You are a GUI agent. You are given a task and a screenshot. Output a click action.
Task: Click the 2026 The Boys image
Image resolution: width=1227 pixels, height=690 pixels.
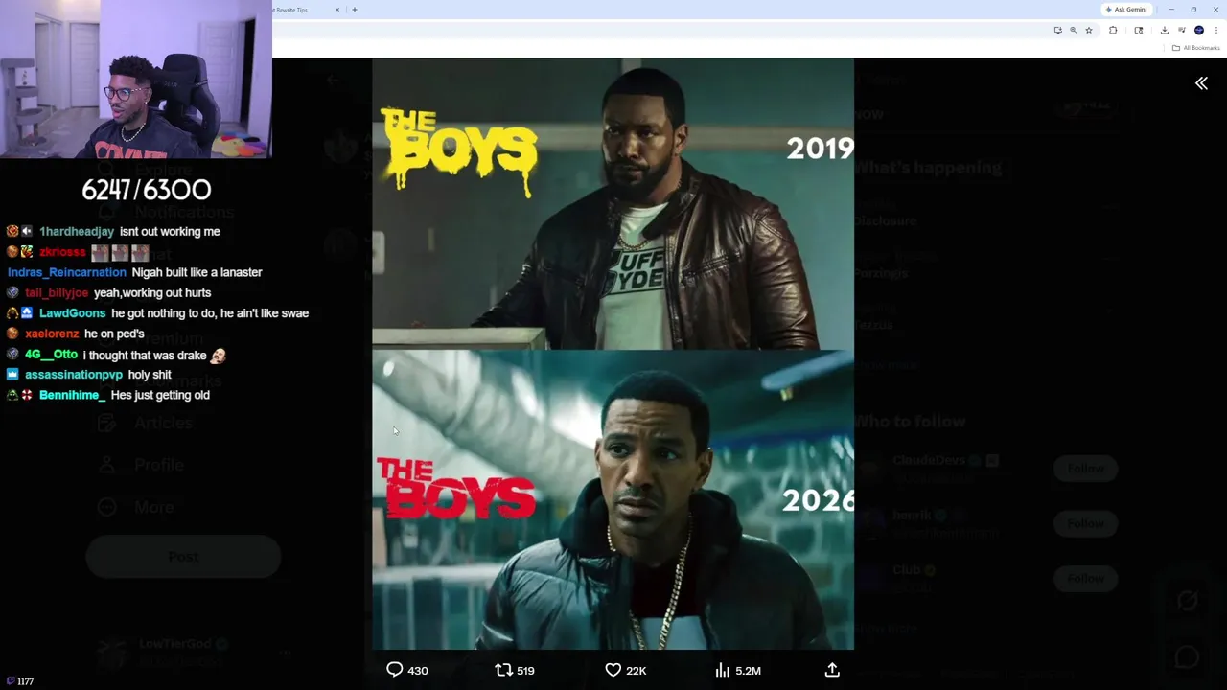[613, 499]
